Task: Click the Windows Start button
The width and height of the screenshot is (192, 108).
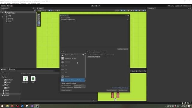Action: [x=2, y=106]
